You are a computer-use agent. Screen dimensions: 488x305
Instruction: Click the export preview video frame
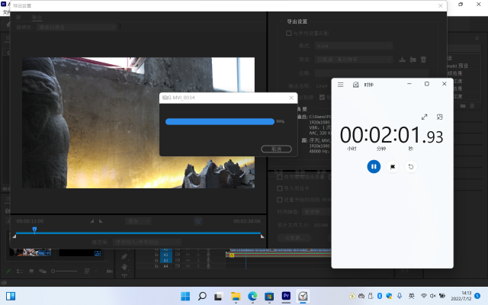138,123
